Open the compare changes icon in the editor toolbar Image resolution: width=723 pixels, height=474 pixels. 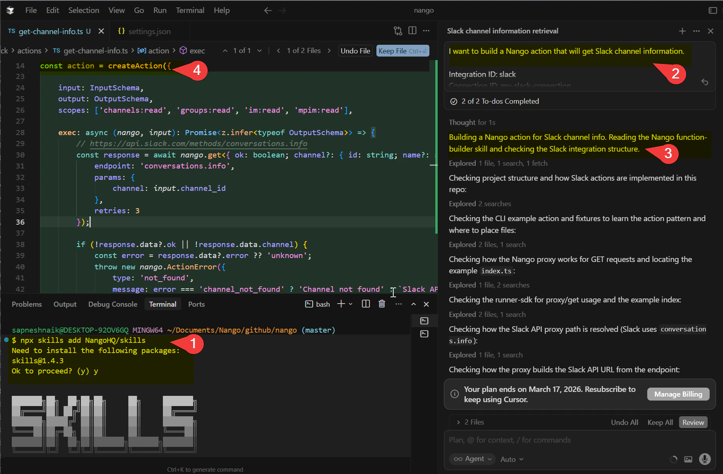[x=398, y=31]
